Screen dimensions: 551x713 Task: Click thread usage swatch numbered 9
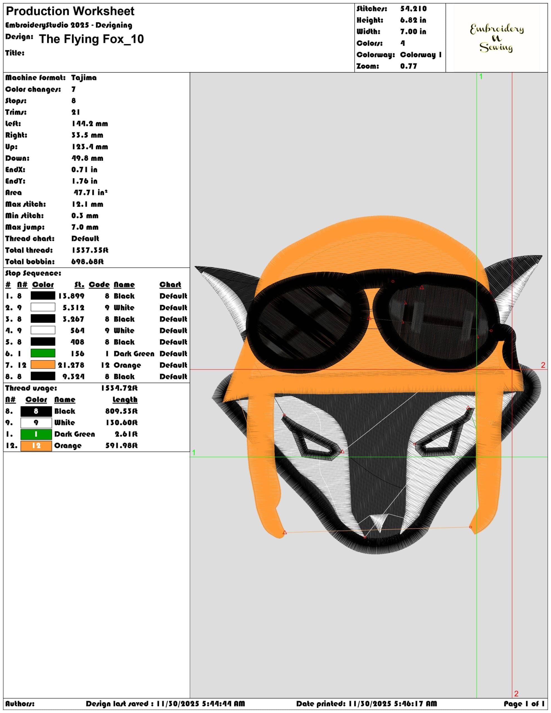pyautogui.click(x=36, y=423)
